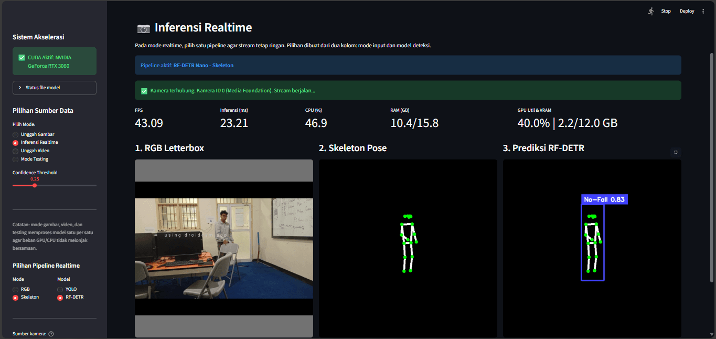Click the Sistem Akselerasi sidebar heading

(38, 37)
